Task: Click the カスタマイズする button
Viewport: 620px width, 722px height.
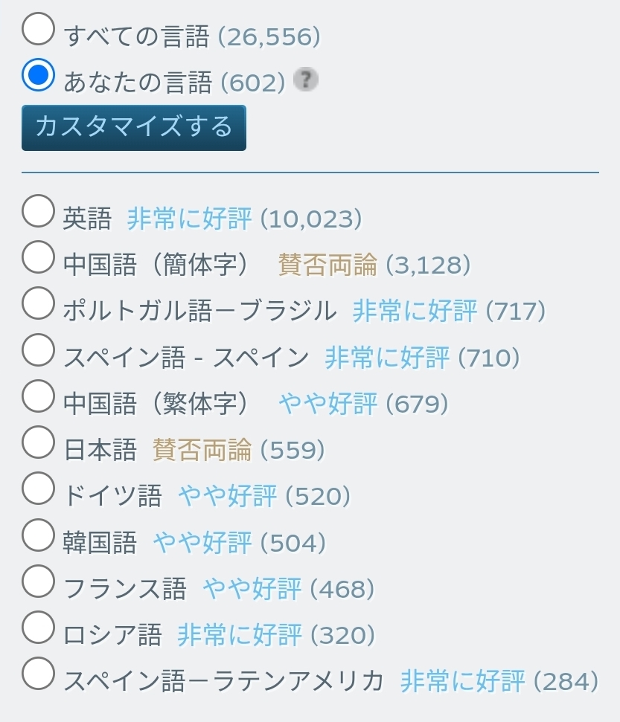Action: (x=134, y=128)
